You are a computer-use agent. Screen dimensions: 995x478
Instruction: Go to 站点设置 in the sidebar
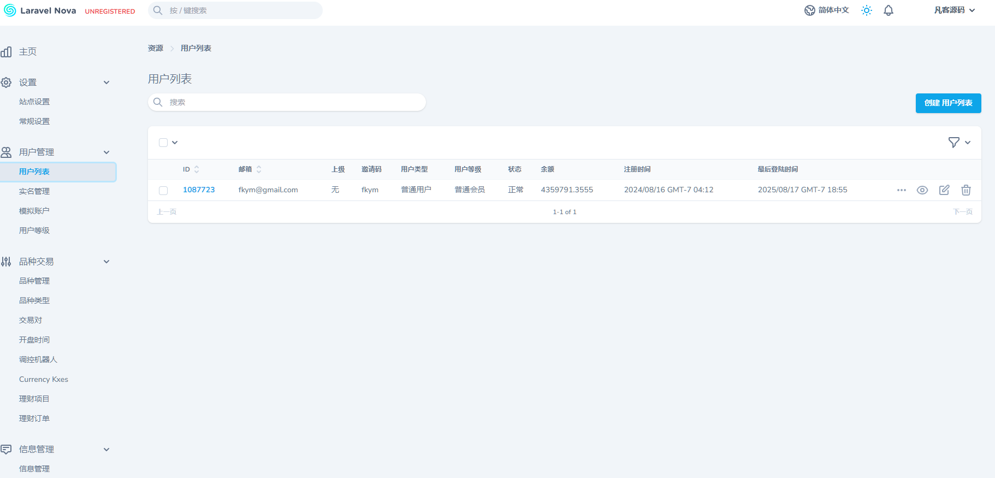[34, 102]
